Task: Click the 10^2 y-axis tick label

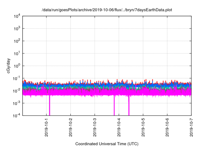Action: 17,41
